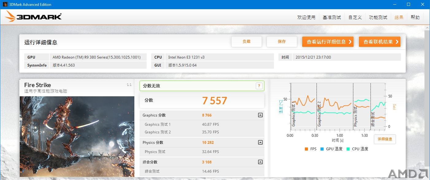Click the 3DMark logo in the header
Viewport: 430px width, 180px height.
tap(33, 17)
